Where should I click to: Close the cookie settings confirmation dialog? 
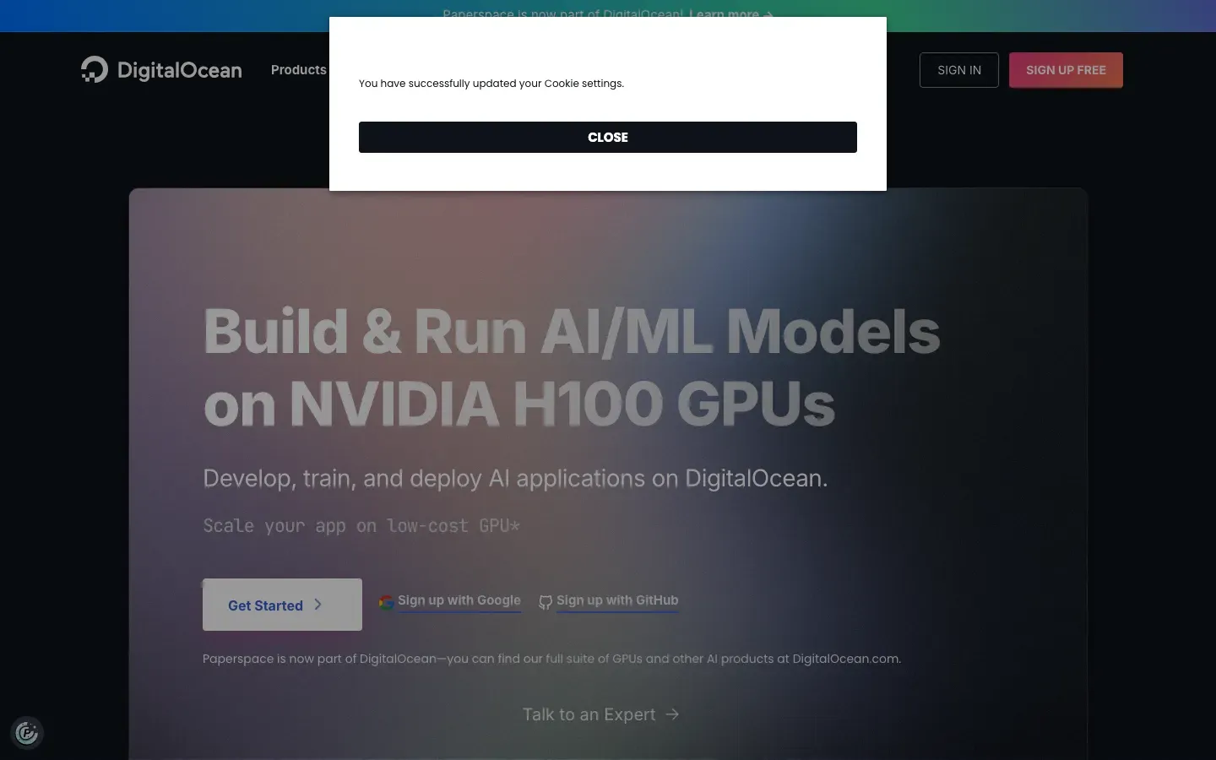coord(607,137)
